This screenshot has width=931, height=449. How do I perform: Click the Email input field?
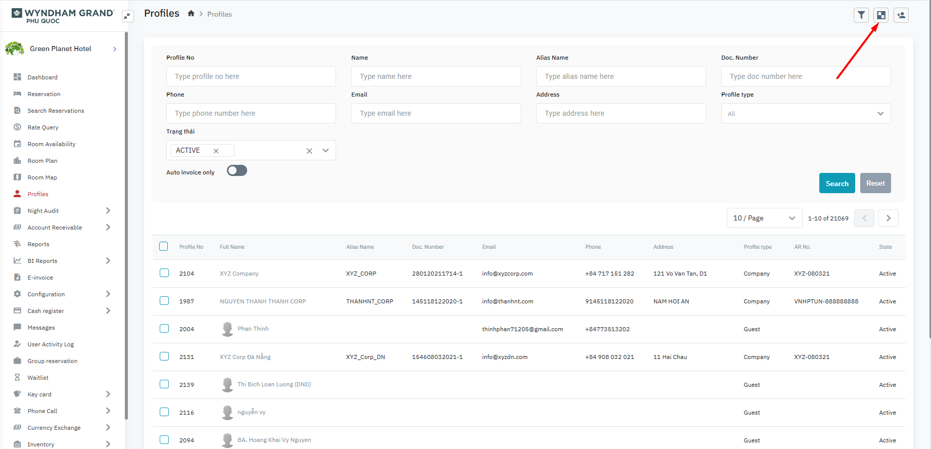tap(436, 113)
